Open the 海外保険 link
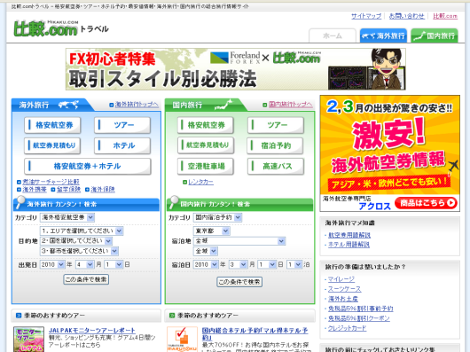This screenshot has height=352, width=470. (103, 190)
